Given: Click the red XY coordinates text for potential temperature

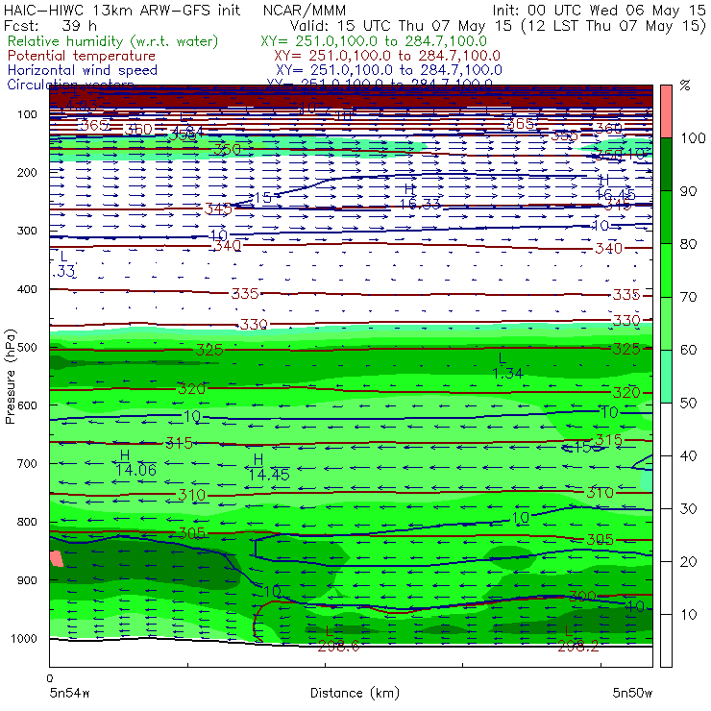Looking at the screenshot, I should 387,56.
